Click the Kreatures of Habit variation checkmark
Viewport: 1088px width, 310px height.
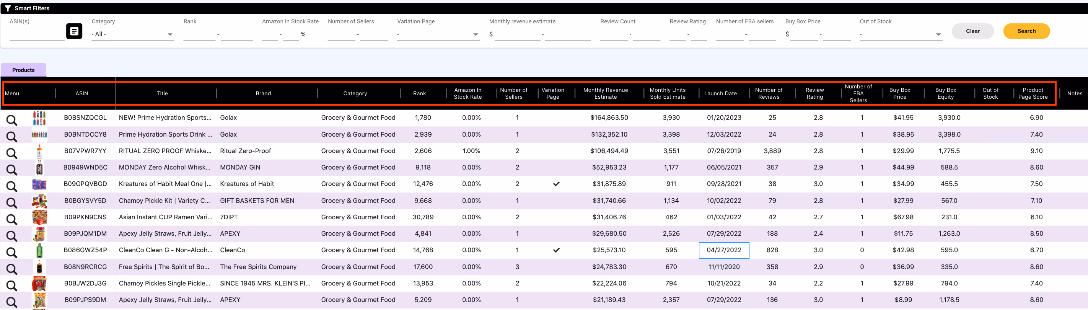coord(556,184)
